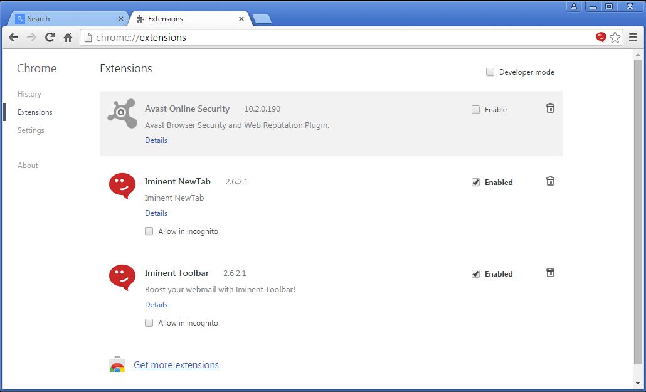The image size is (646, 392).
Task: Click the Iminent Toolbar extension name
Action: pyautogui.click(x=177, y=273)
